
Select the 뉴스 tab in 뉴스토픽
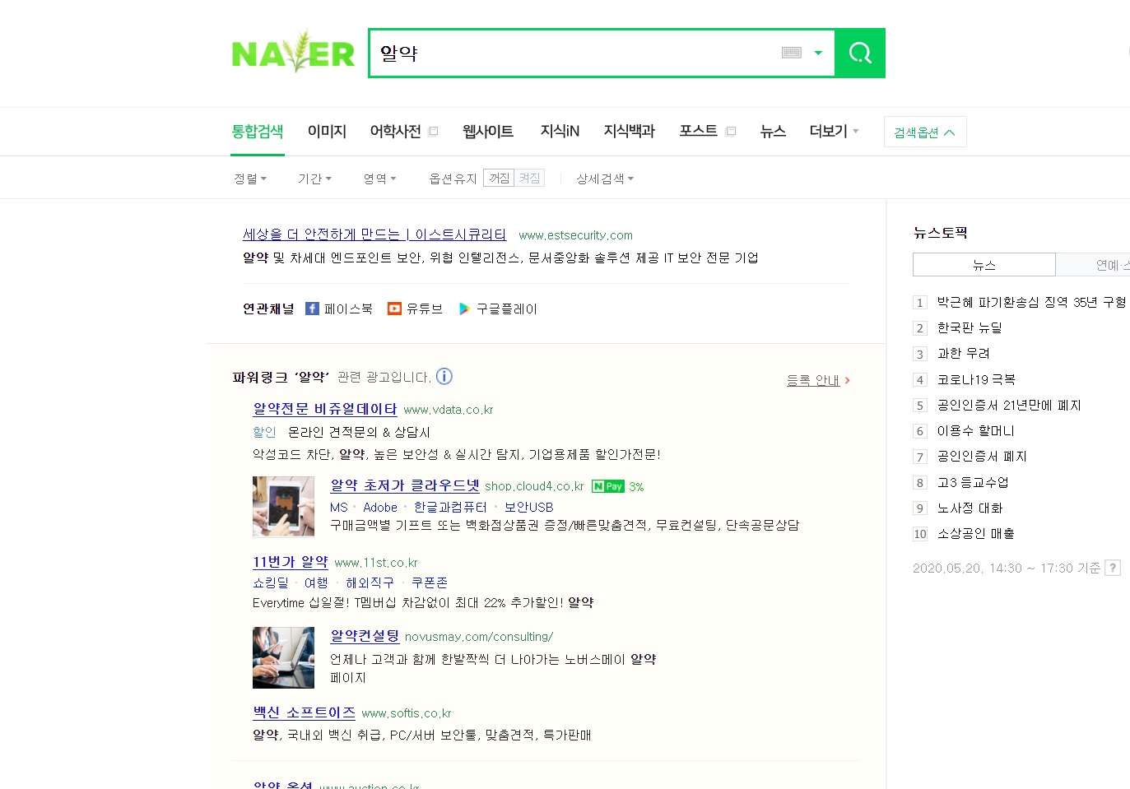coord(984,264)
